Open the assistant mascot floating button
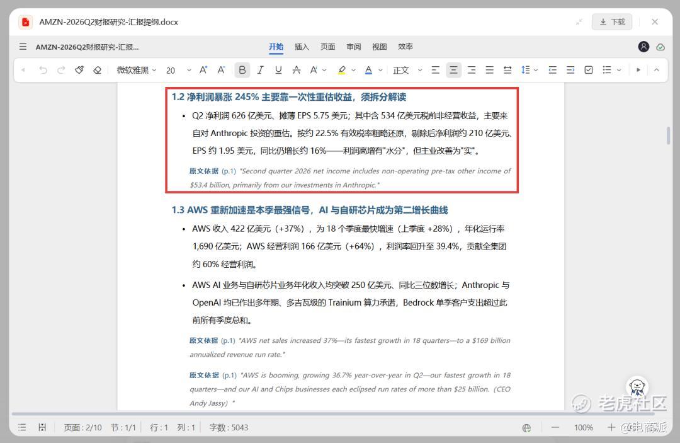680x443 pixels. click(x=637, y=386)
